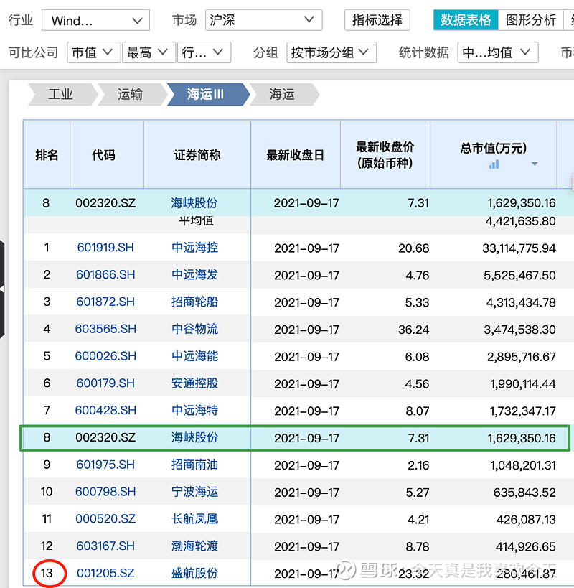The width and height of the screenshot is (574, 588).
Task: Select the 招商轮船 table row
Action: pos(287,302)
